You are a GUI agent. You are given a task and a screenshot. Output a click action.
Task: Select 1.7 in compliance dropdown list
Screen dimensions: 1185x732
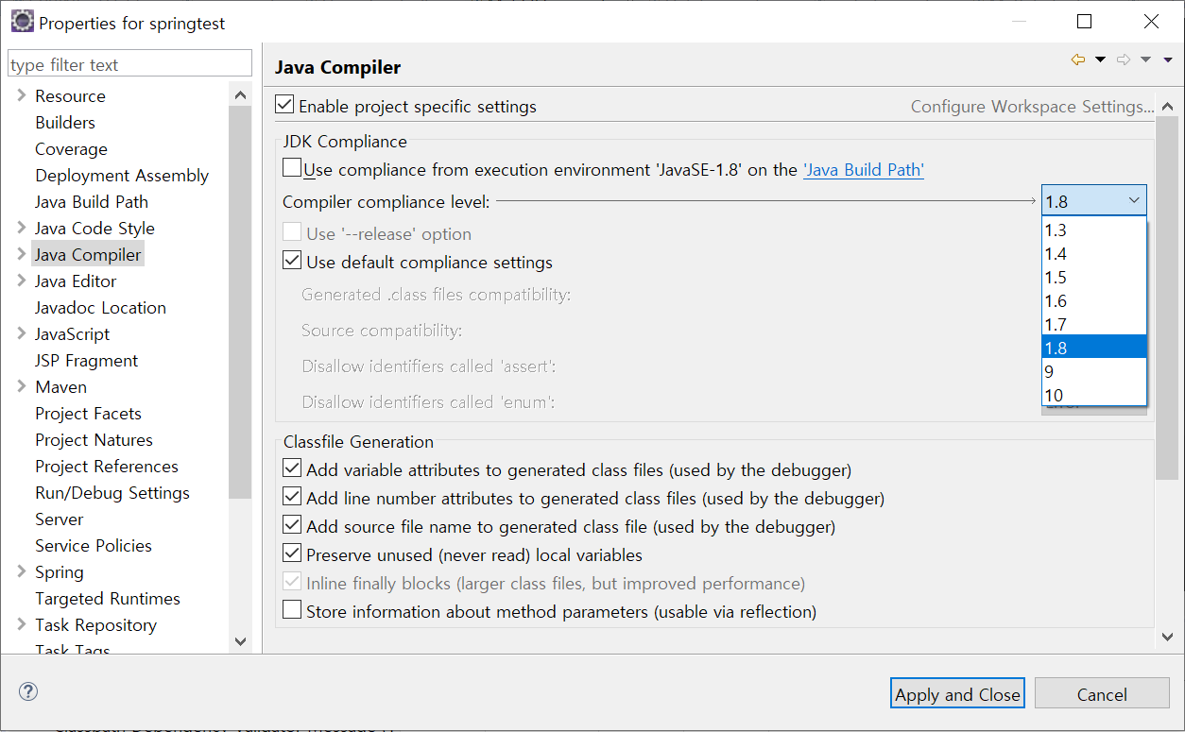pyautogui.click(x=1094, y=325)
